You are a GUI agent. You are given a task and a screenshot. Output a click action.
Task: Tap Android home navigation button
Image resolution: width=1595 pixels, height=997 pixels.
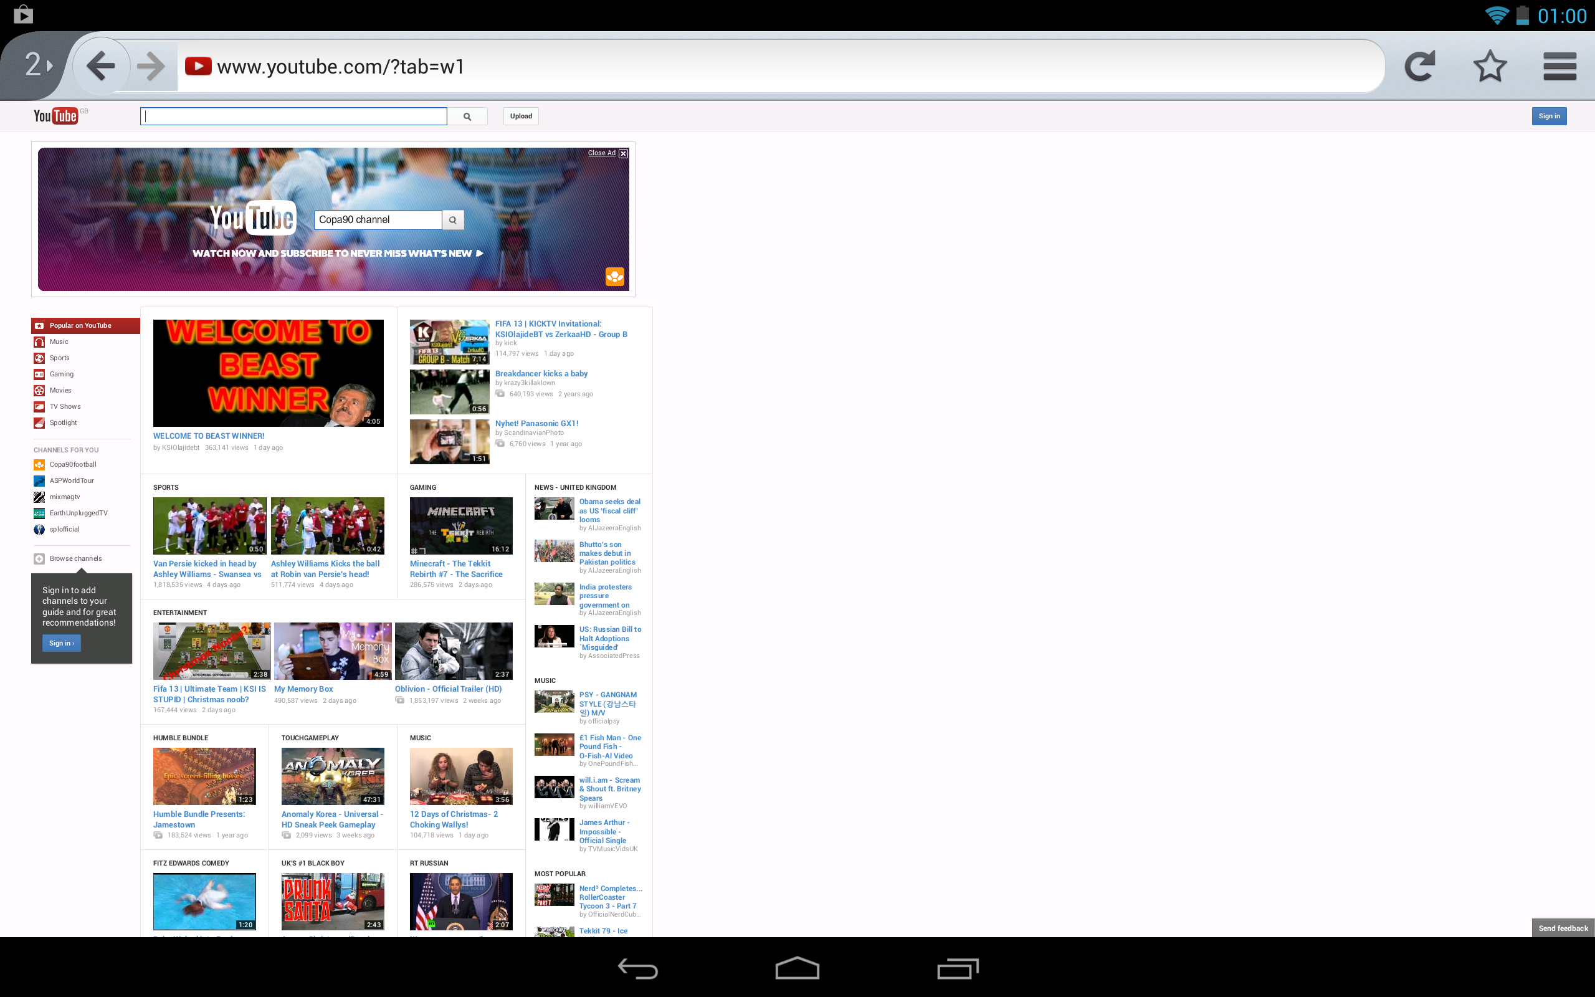(x=797, y=968)
